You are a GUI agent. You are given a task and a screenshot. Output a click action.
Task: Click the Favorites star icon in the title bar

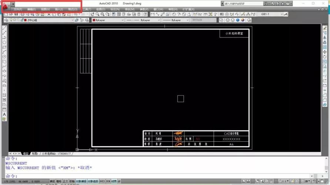coord(283,4)
